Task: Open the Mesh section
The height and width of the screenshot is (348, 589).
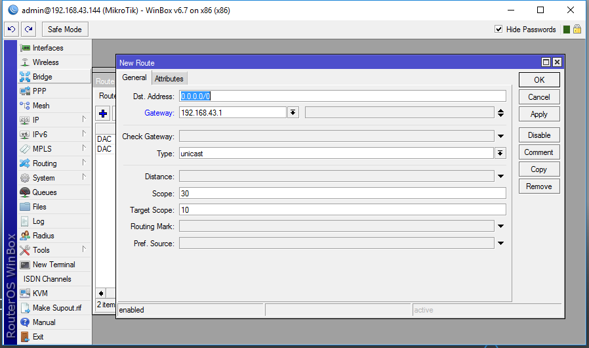Action: pyautogui.click(x=54, y=106)
